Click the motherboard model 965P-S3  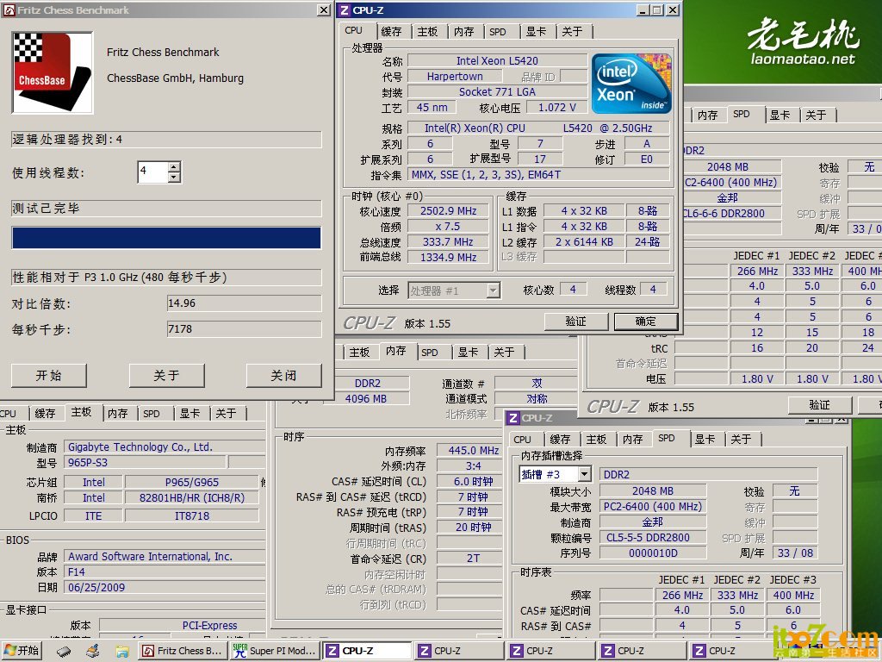pos(145,463)
